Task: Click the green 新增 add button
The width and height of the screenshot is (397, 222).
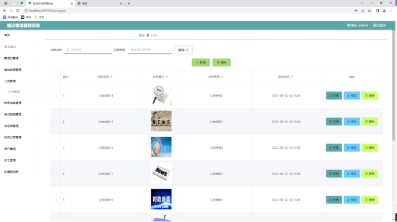Action: 201,62
